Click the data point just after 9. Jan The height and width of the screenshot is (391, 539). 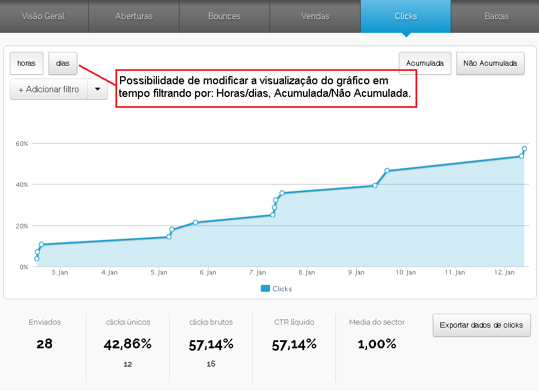pyautogui.click(x=375, y=185)
